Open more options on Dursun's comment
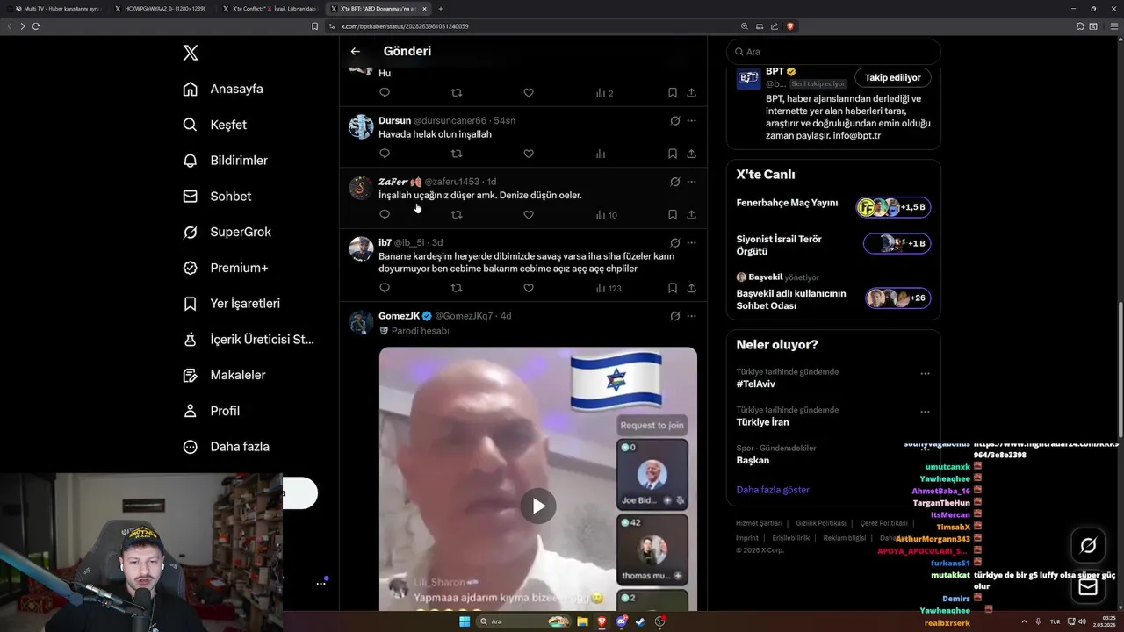 pos(692,121)
